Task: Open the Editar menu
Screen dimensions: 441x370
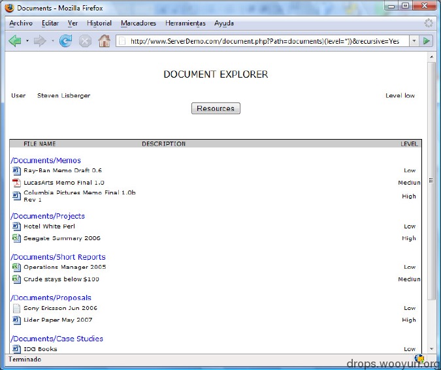Action: coord(50,23)
